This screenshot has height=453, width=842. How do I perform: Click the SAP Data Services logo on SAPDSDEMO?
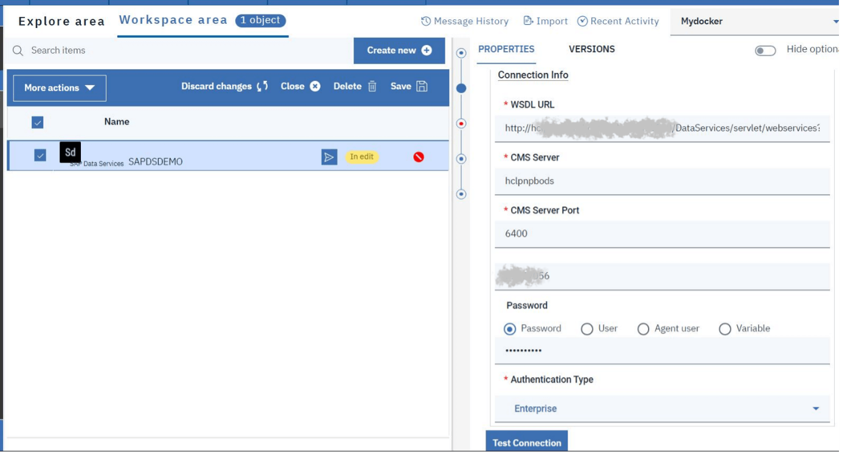pyautogui.click(x=71, y=153)
